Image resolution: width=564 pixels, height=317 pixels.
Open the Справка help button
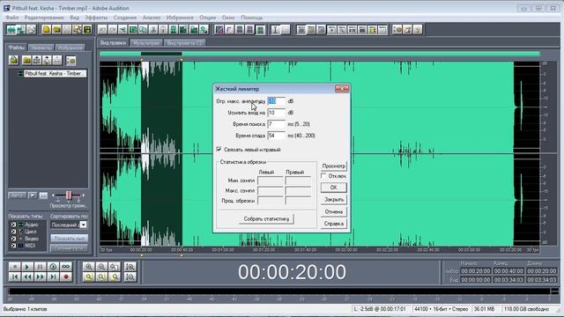coord(333,224)
